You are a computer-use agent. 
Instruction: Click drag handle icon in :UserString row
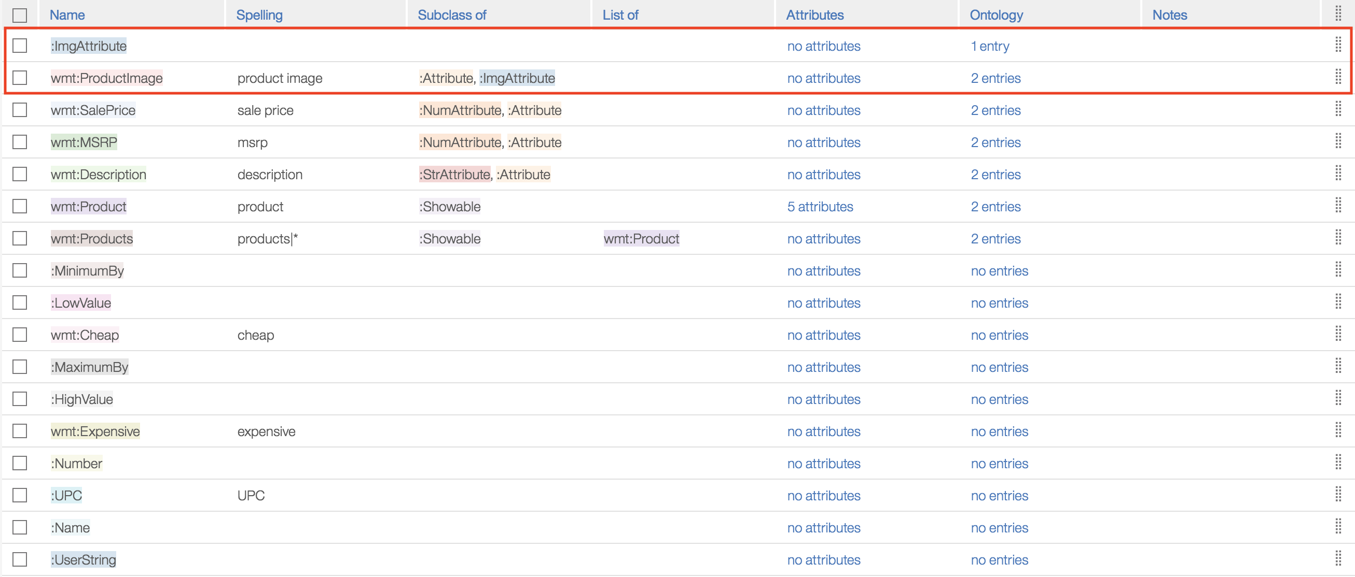(1338, 559)
